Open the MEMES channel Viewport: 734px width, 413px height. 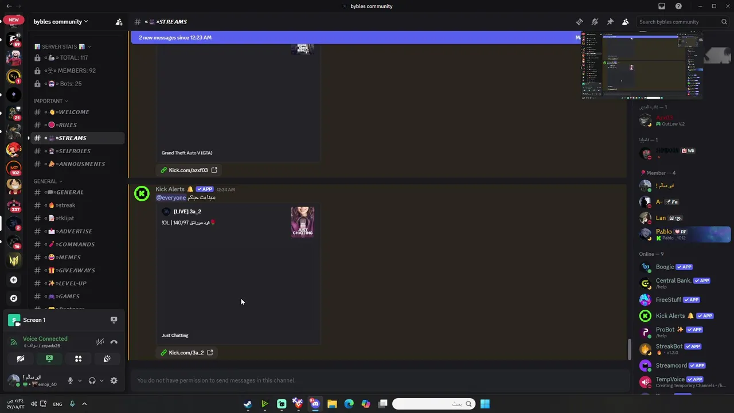[x=76, y=258]
